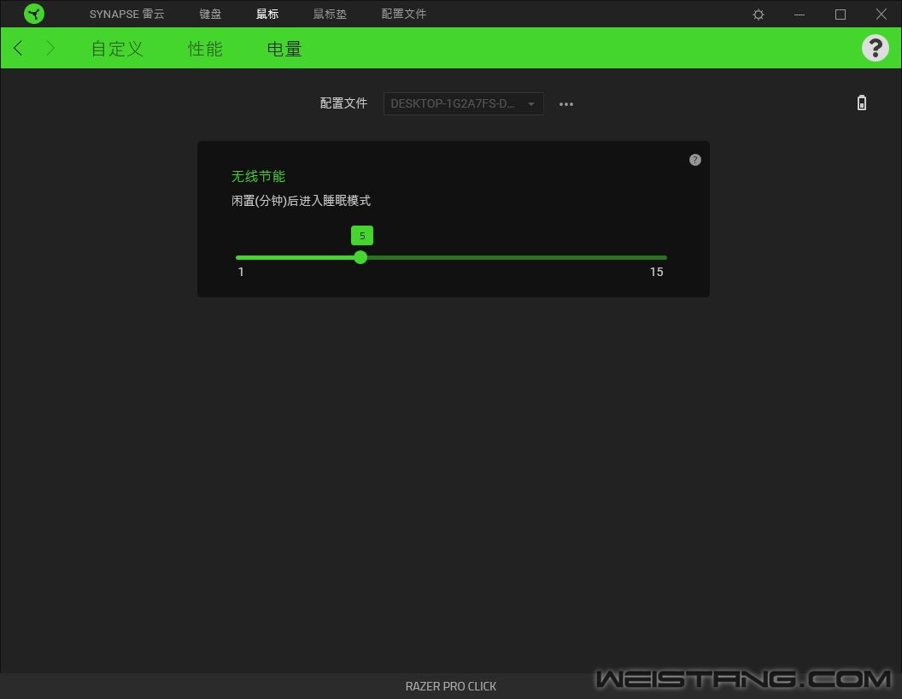The width and height of the screenshot is (902, 699).
Task: Open the profile options ellipsis menu
Action: 566,104
